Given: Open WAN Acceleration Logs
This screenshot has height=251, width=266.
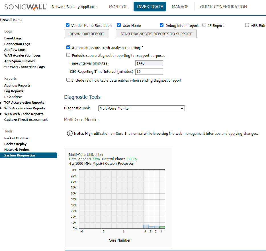Looking at the screenshot, I should tap(22, 55).
